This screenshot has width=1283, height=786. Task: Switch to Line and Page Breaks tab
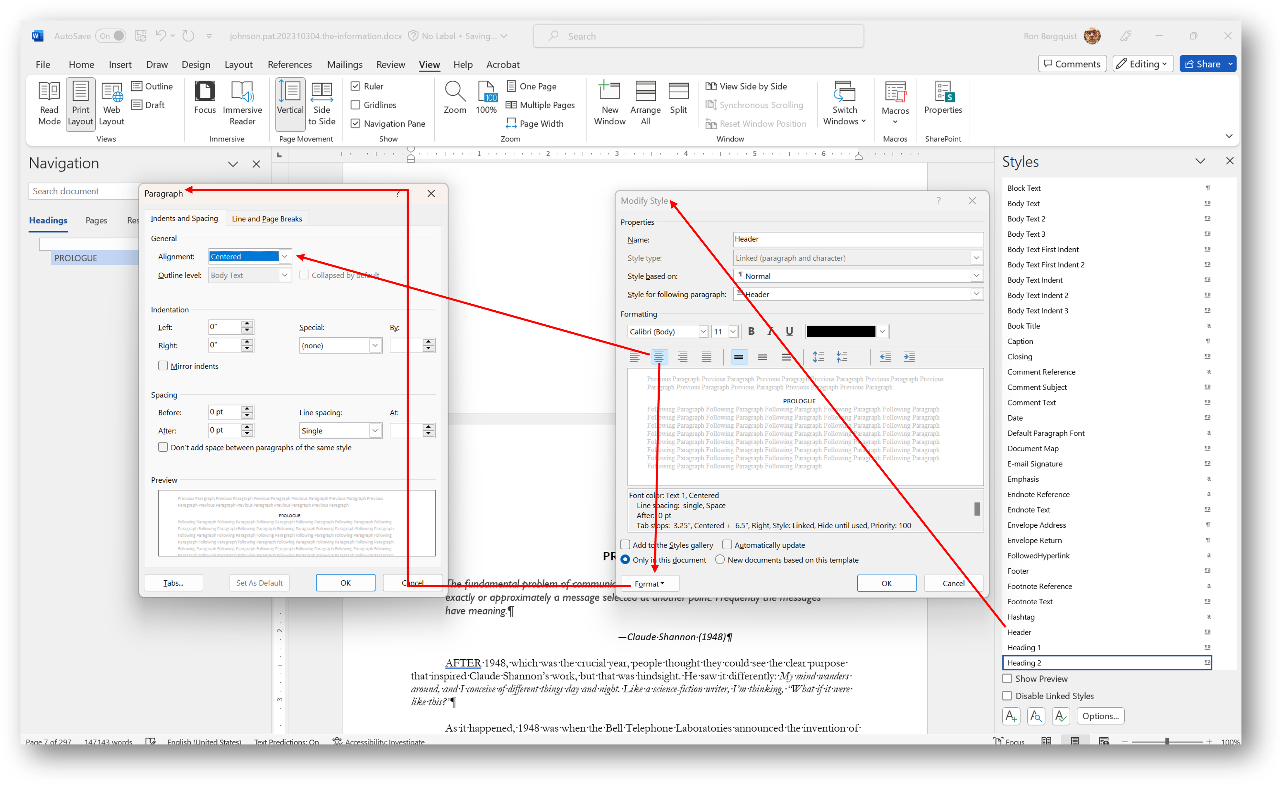point(266,218)
